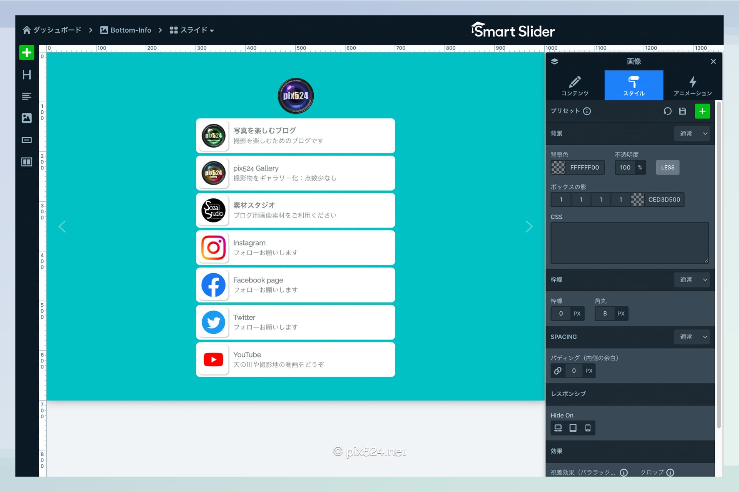This screenshot has width=739, height=492.
Task: Select the Image layer tool
Action: click(x=26, y=118)
